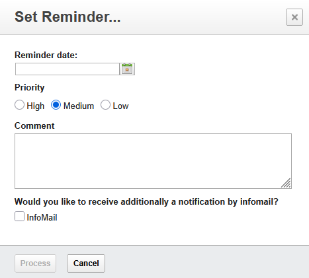Close the Set Reminder dialog
The image size is (309, 278).
click(x=294, y=17)
